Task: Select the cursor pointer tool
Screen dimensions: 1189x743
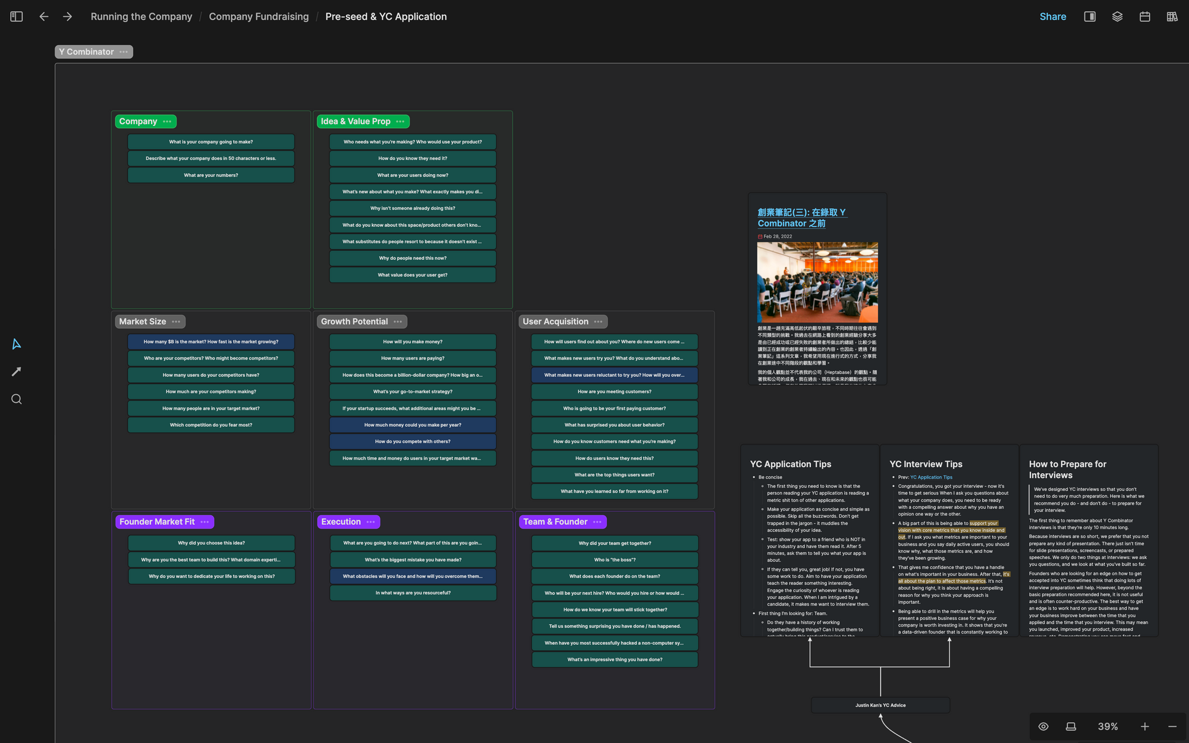Action: (x=17, y=344)
